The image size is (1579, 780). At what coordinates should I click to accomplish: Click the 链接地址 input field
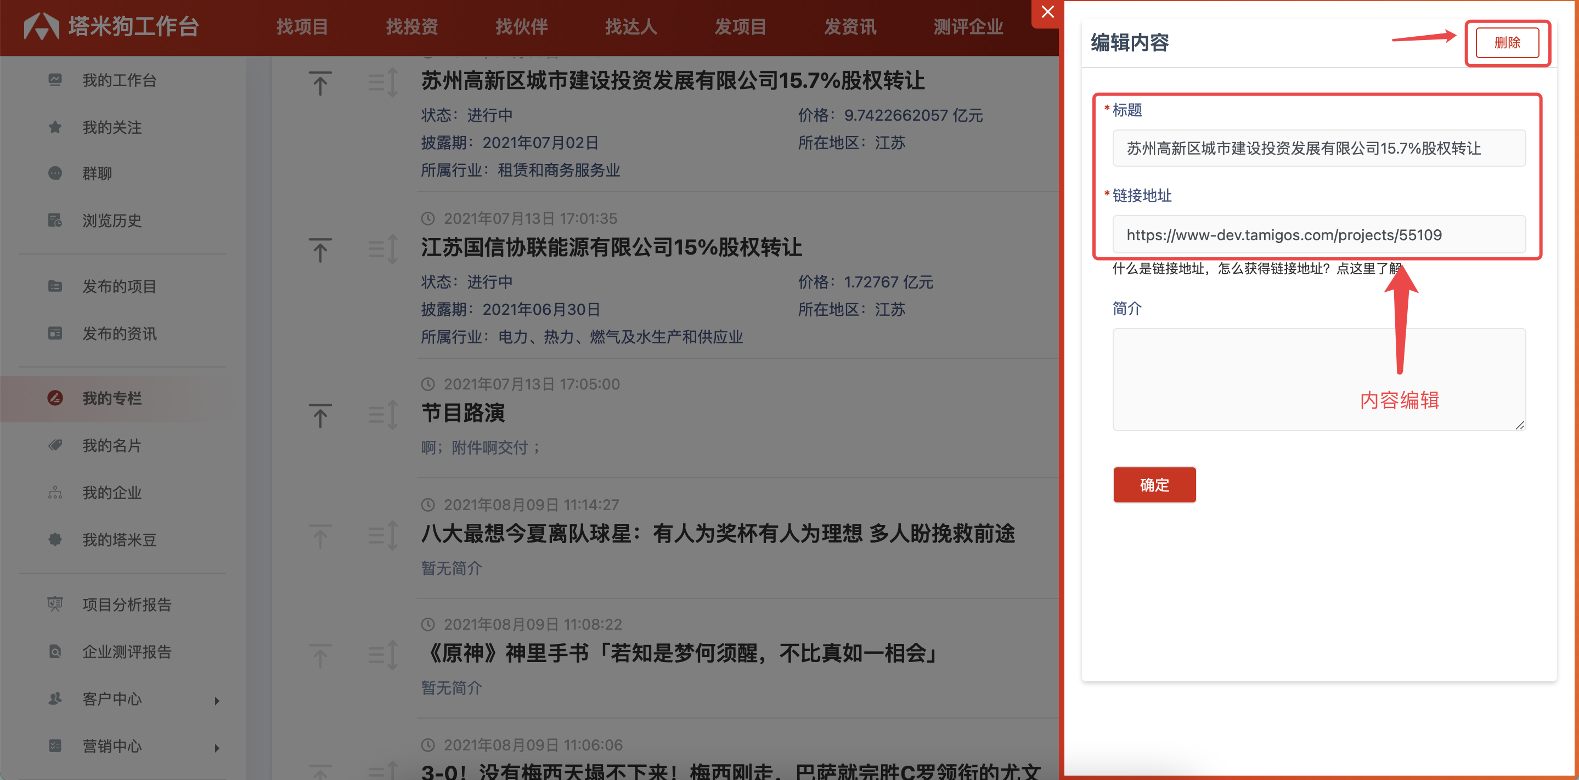[1319, 235]
